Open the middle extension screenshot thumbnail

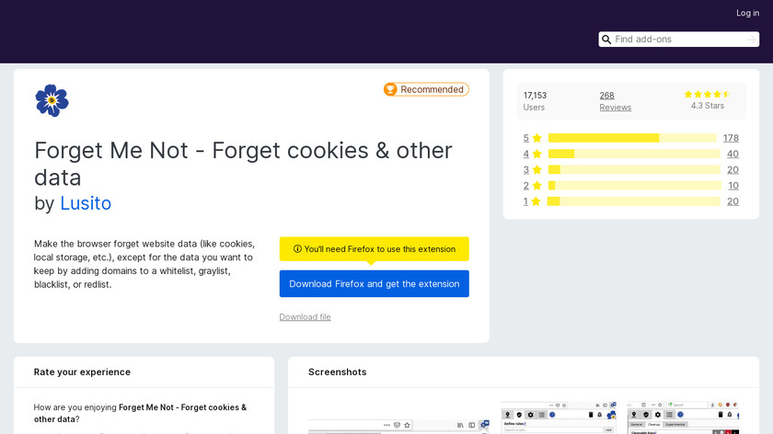click(x=558, y=417)
